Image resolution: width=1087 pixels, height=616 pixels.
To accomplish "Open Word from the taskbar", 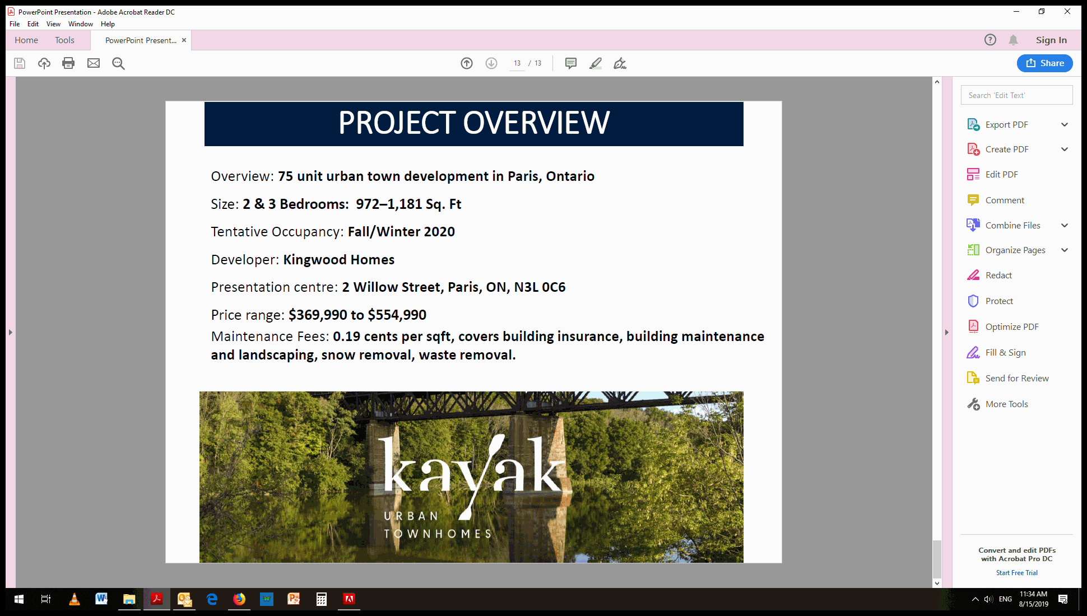I will 101,599.
